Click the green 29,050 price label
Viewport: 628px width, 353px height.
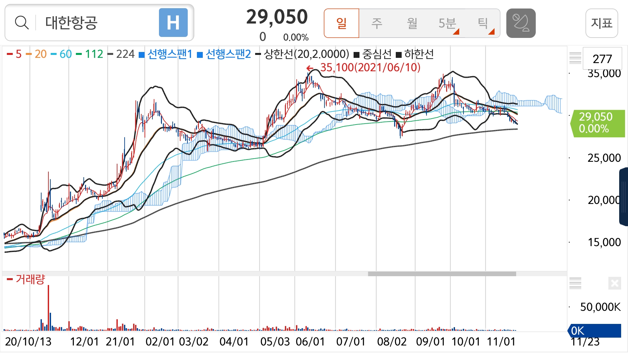click(597, 123)
